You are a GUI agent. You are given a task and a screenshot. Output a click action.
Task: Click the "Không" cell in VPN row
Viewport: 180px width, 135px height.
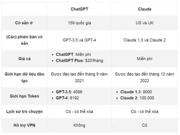[79, 125]
